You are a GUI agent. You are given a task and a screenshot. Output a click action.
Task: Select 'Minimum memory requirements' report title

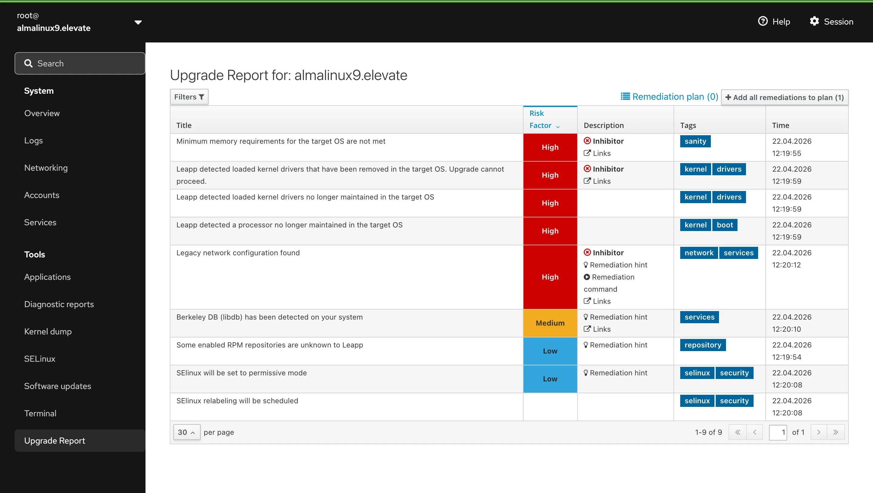pyautogui.click(x=281, y=141)
